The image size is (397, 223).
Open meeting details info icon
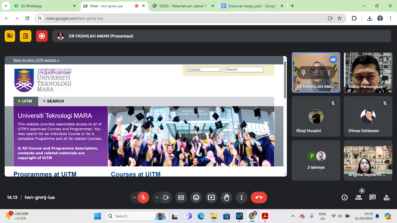pyautogui.click(x=345, y=197)
